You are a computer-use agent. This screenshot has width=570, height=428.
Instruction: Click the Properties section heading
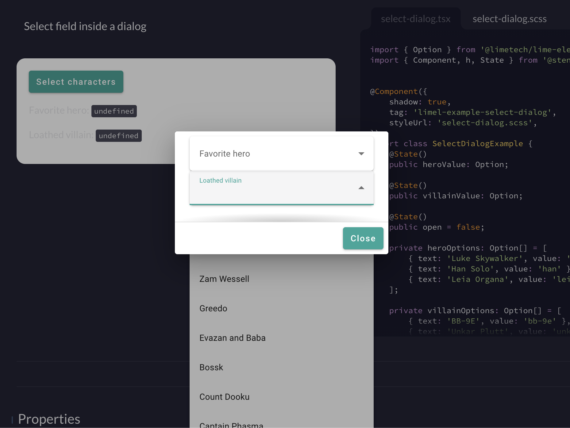pyautogui.click(x=49, y=418)
